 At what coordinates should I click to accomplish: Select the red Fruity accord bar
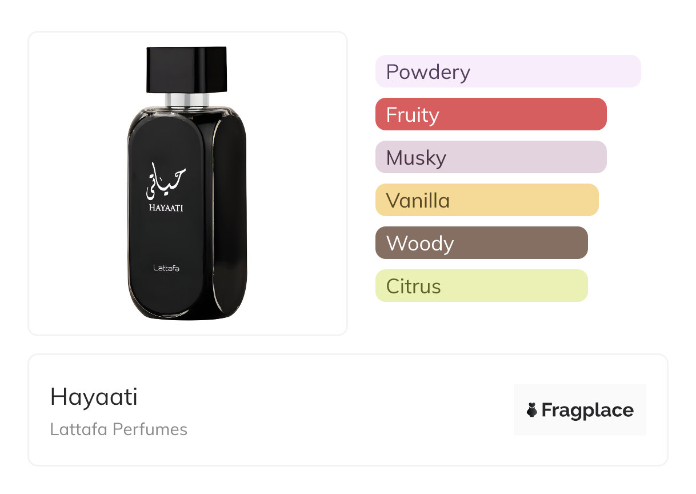[x=490, y=114]
